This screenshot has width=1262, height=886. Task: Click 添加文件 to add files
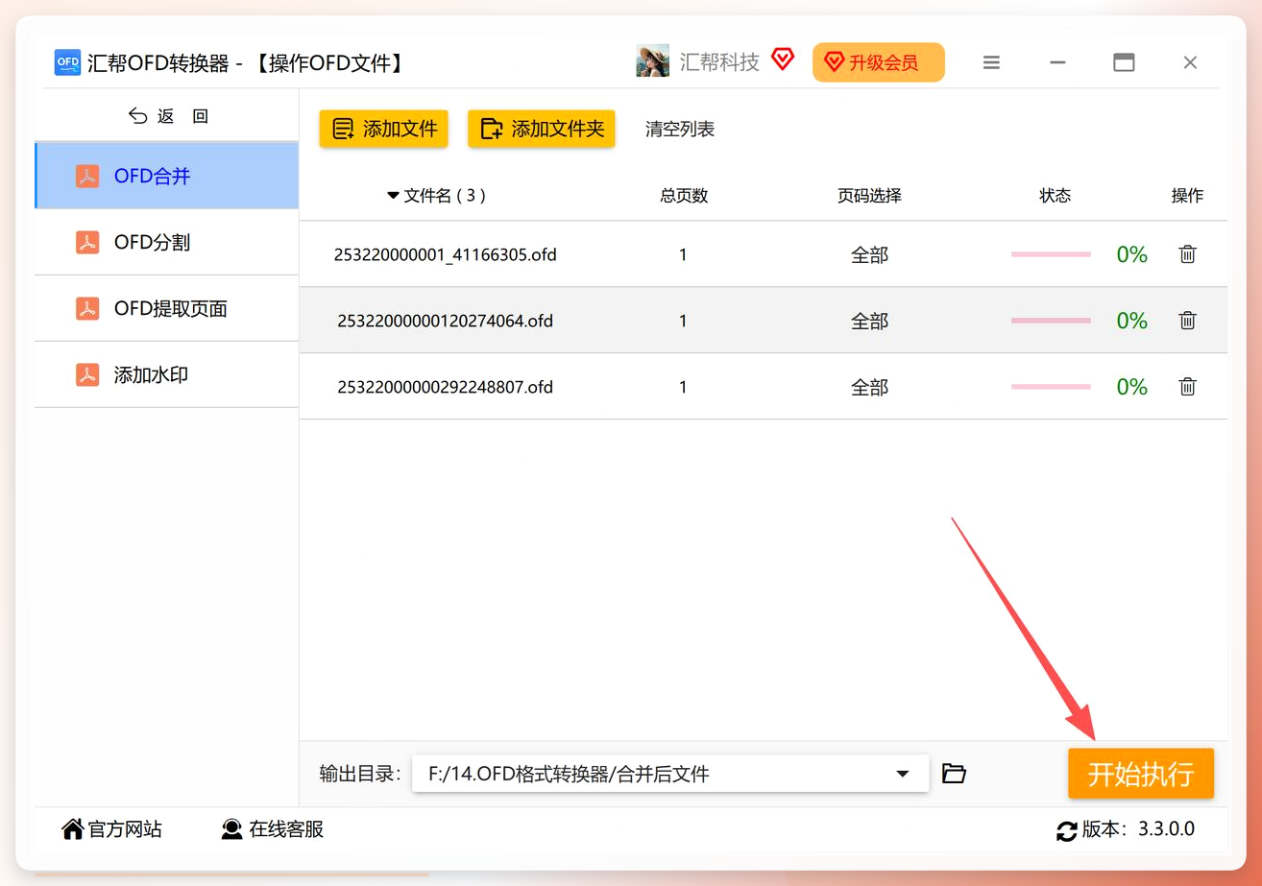tap(384, 130)
